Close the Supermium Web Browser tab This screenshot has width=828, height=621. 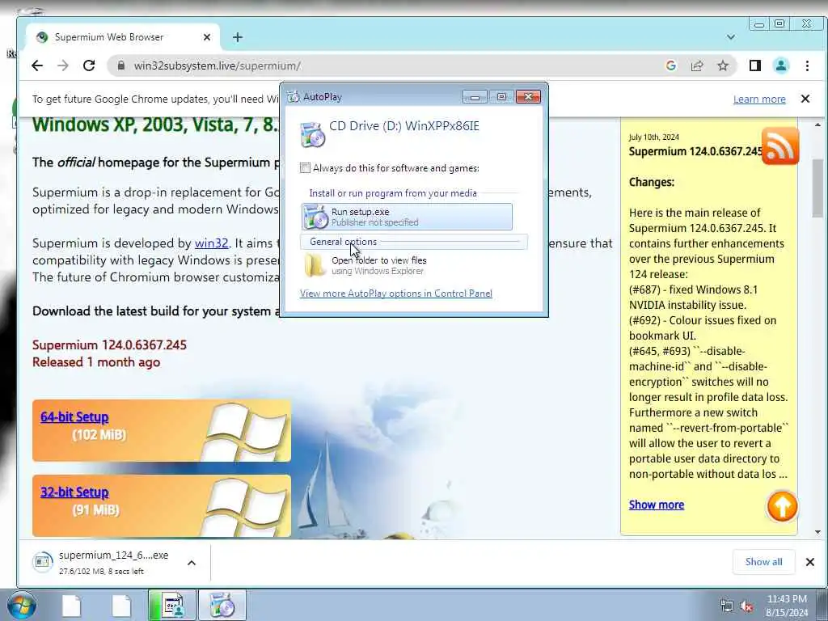(x=207, y=37)
